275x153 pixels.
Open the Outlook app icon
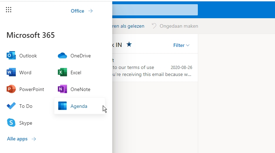click(11, 56)
